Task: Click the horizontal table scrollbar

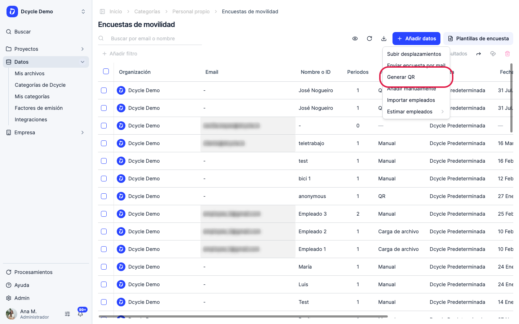Action: (243, 316)
